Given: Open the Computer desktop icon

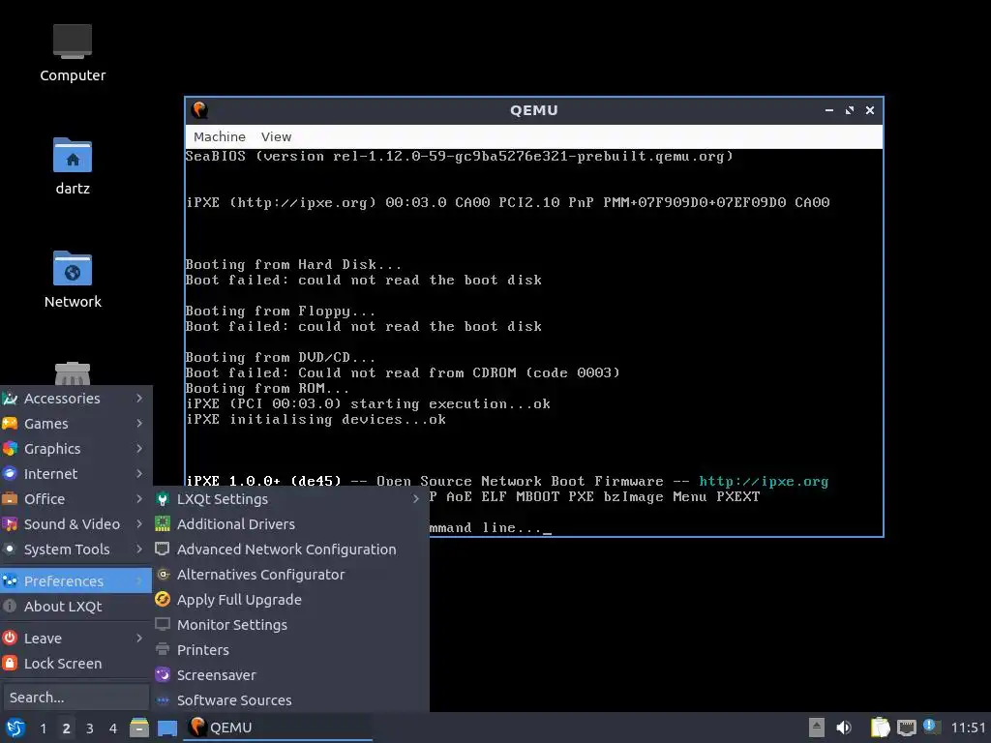Looking at the screenshot, I should [72, 53].
